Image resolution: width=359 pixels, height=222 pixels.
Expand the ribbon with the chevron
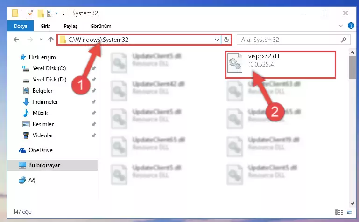[x=341, y=26]
